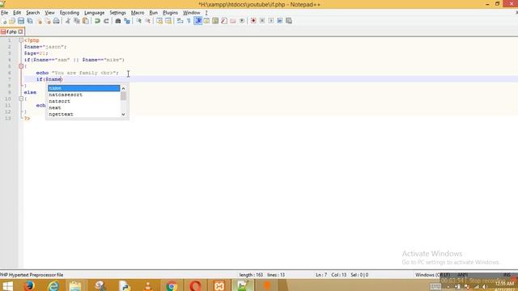Image resolution: width=518 pixels, height=291 pixels.
Task: Open the Encoding menu
Action: 70,13
